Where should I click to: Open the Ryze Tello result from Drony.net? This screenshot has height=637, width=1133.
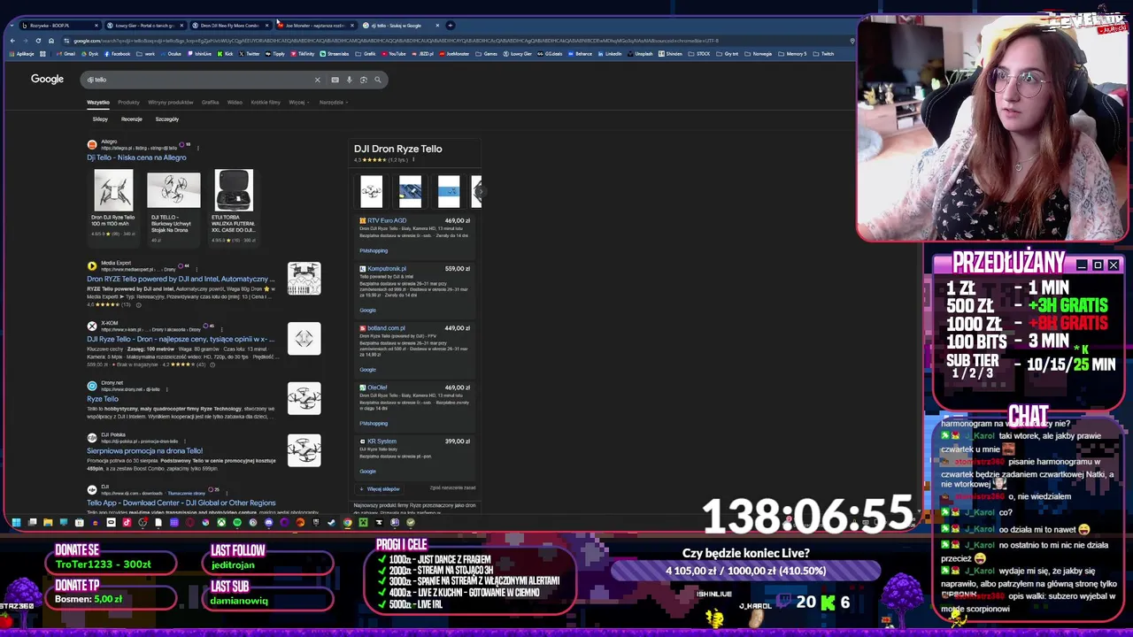103,399
